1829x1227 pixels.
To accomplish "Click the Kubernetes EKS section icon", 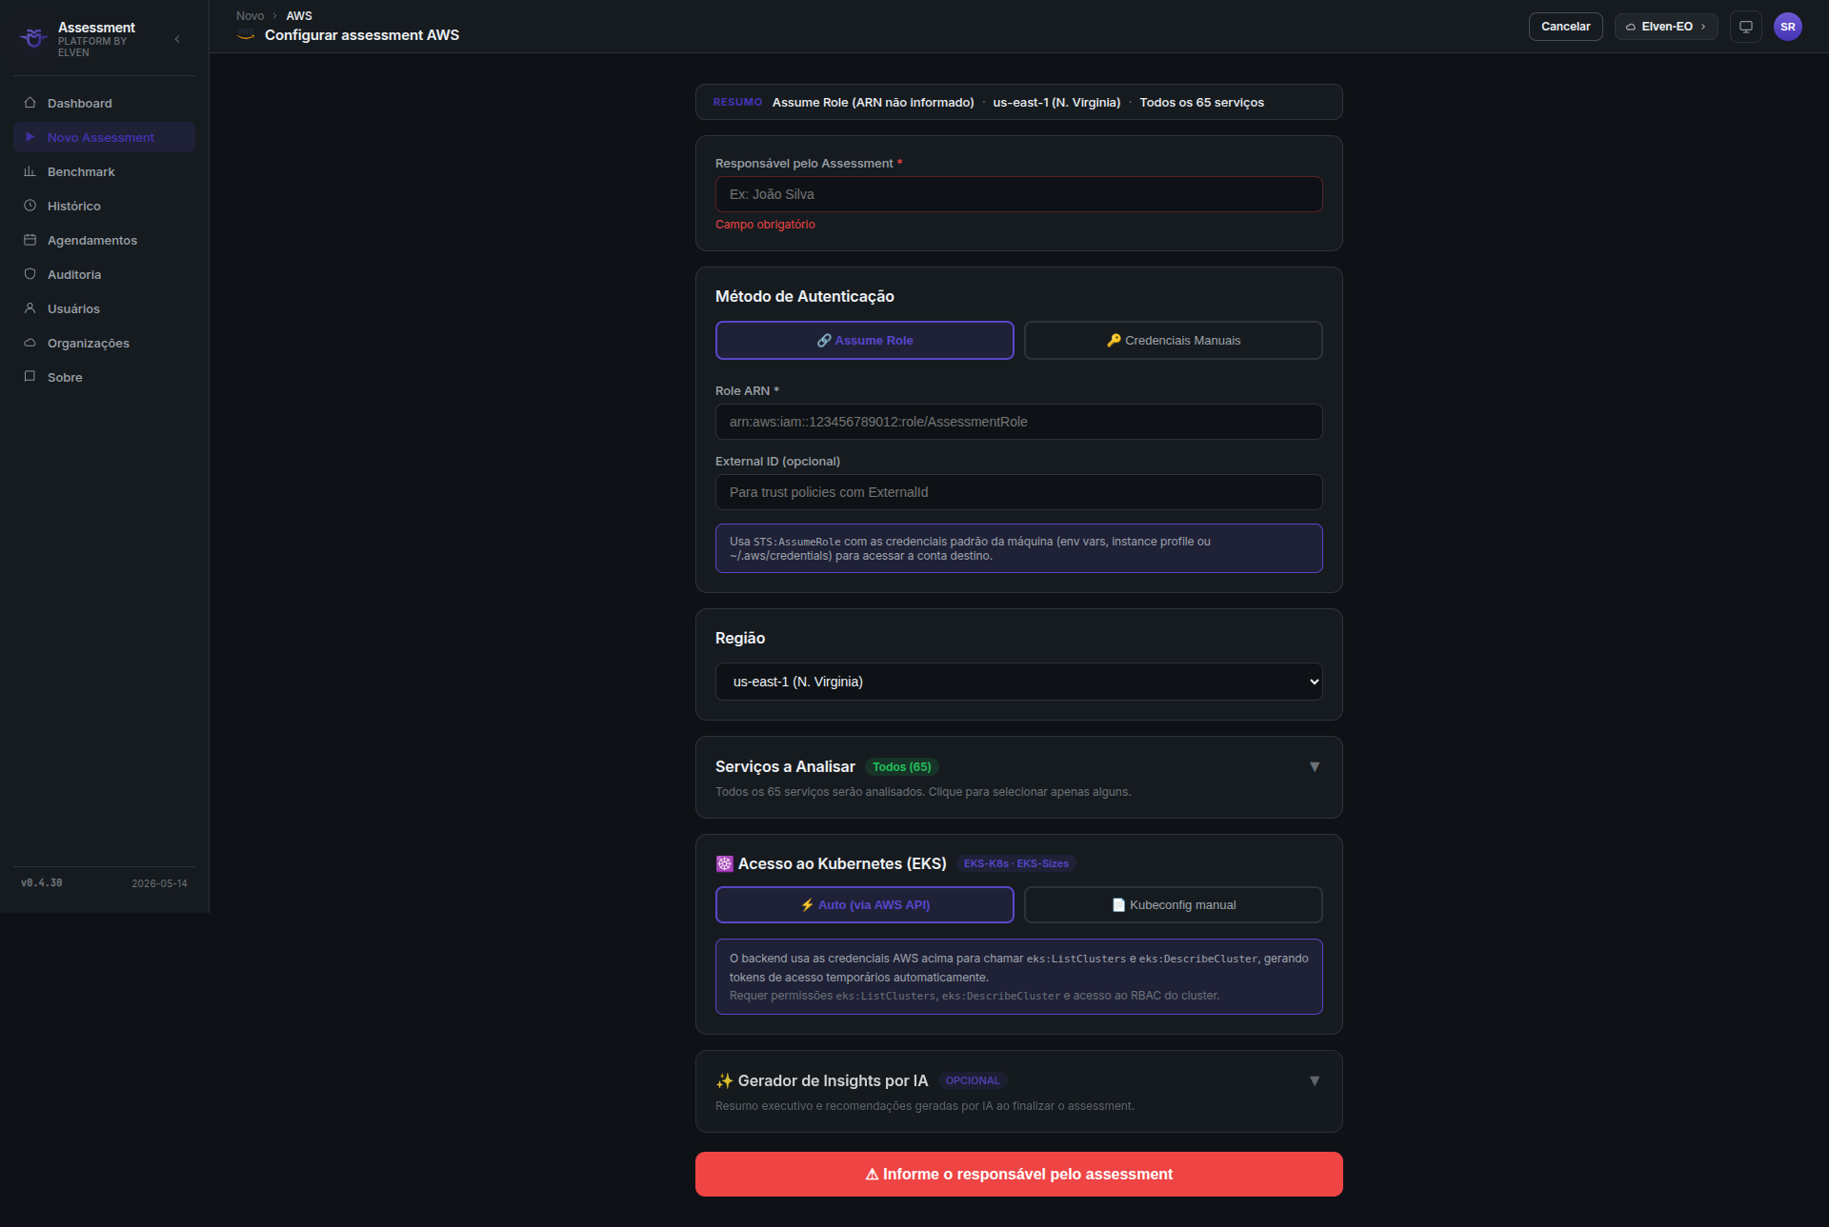I will (x=724, y=864).
